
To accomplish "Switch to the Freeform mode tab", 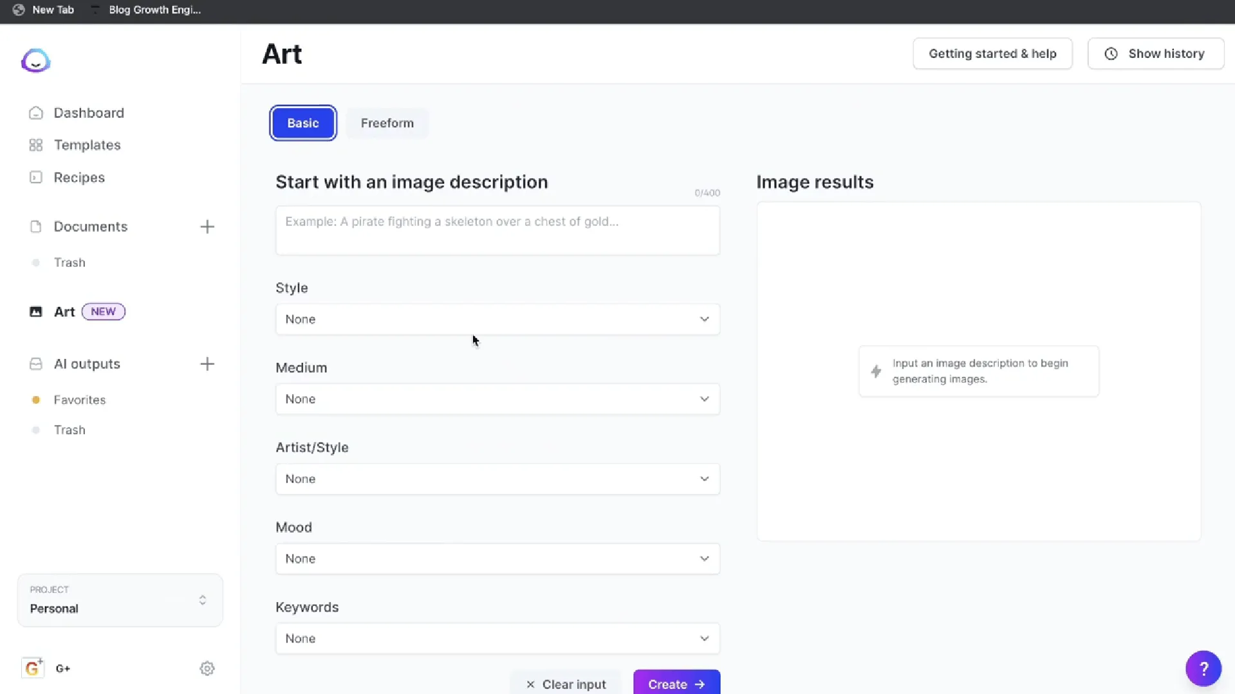I will pos(387,123).
